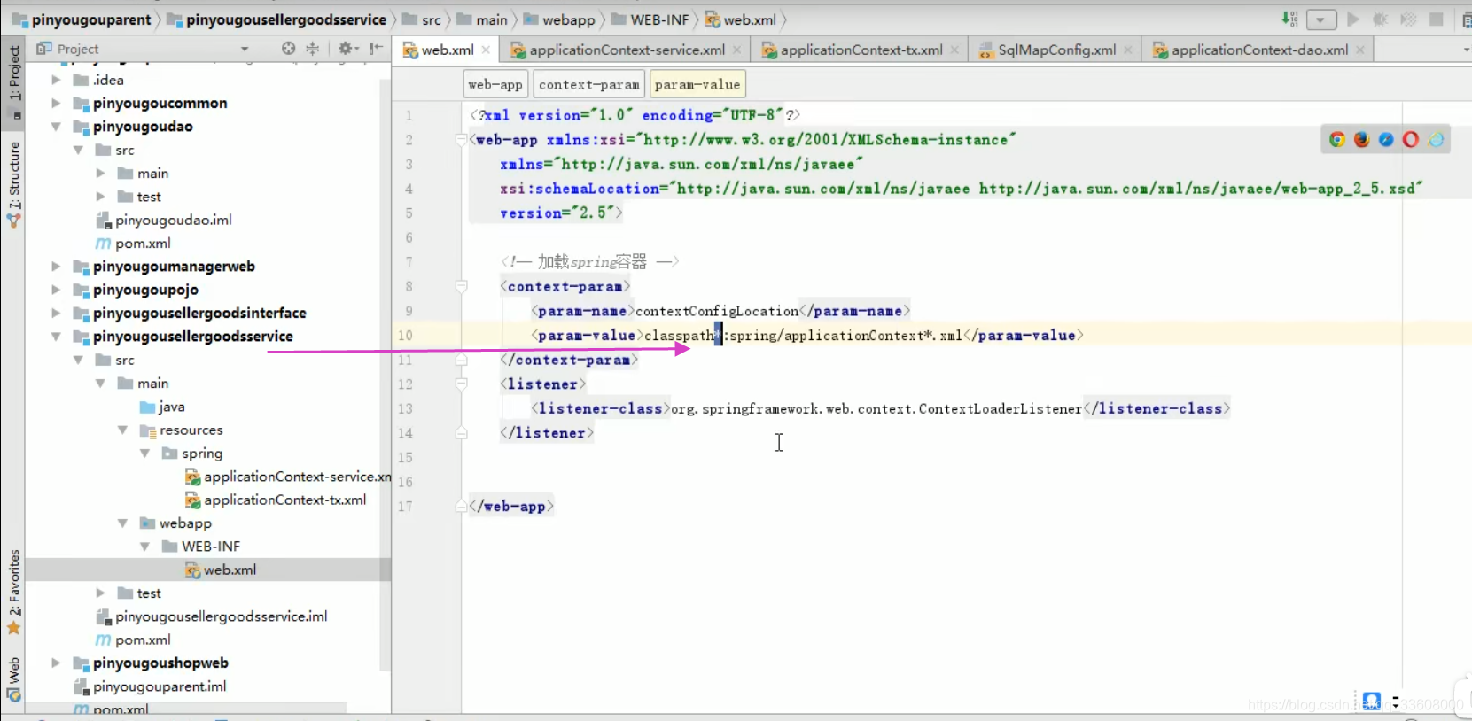This screenshot has height=721, width=1472.
Task: Expand the pinyougoupojo module
Action: click(x=56, y=290)
